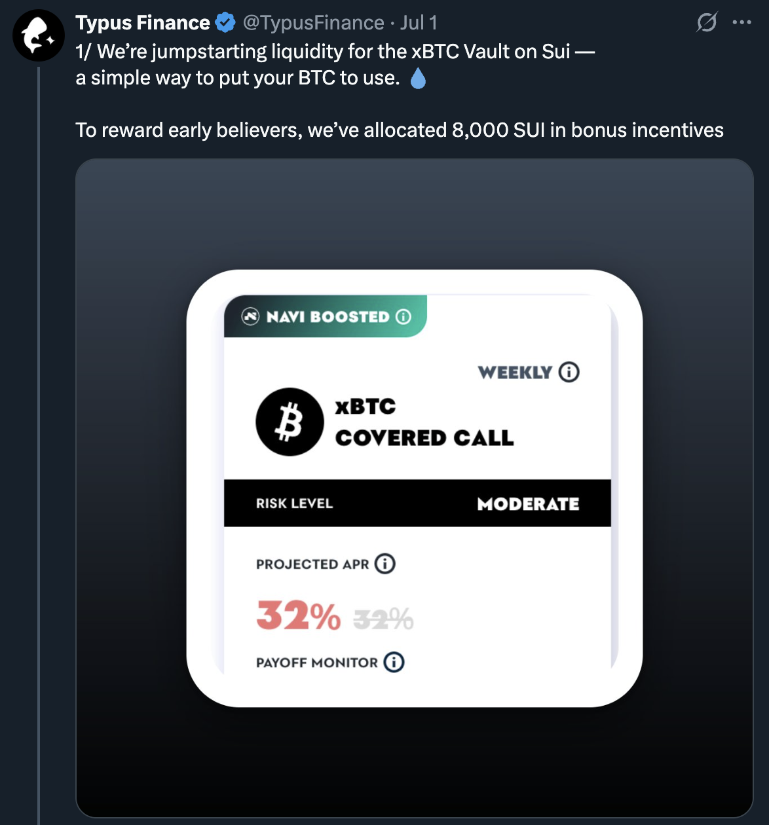Click the xBTC COVERED CALL title
Screen dimensions: 769x825
(424, 422)
